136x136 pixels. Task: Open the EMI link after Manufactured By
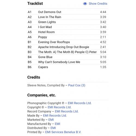57,124
